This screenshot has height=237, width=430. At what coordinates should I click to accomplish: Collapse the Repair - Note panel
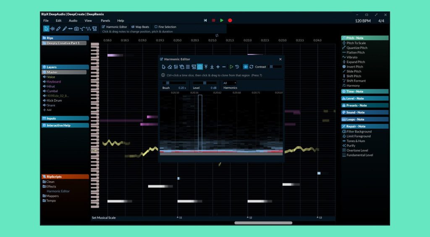[365, 126]
